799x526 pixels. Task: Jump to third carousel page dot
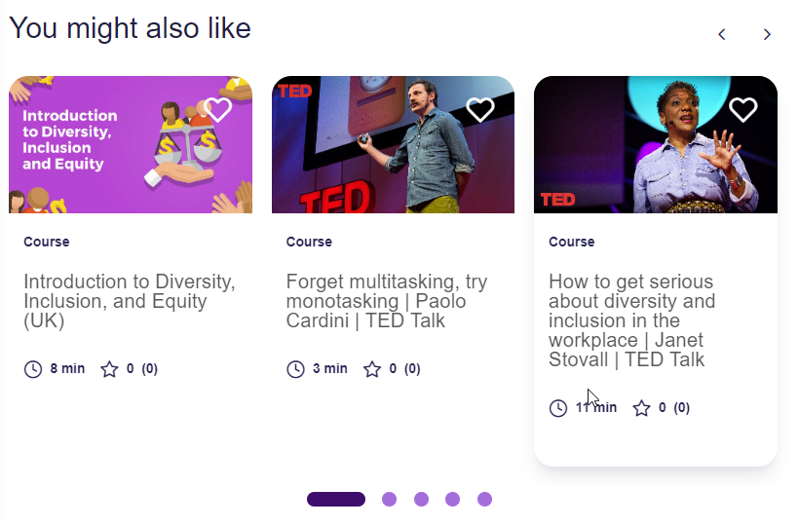pos(421,500)
